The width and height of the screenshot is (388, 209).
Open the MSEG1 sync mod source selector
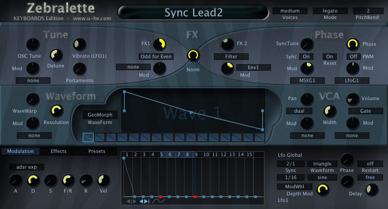(307, 81)
